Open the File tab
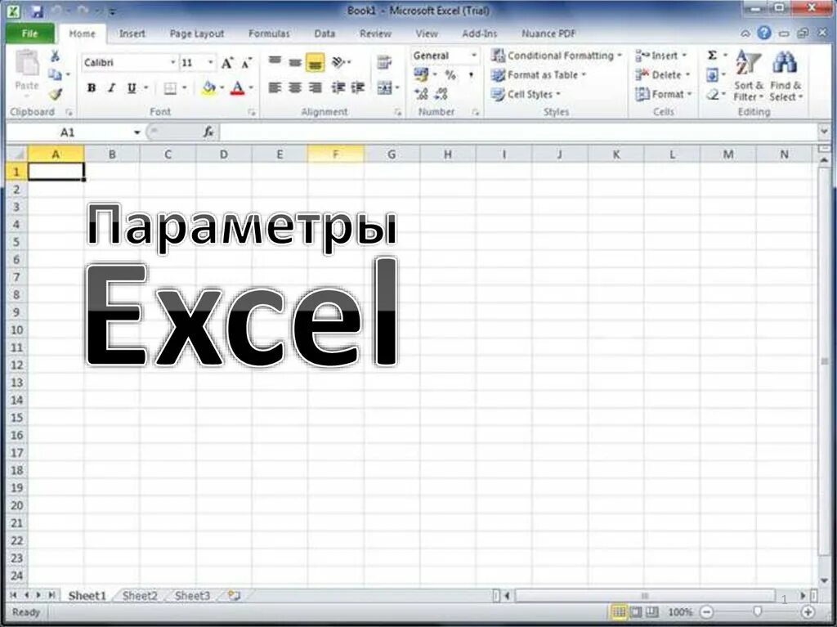This screenshot has height=627, width=837. pos(30,34)
